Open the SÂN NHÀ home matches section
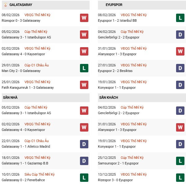 coord(10,97)
